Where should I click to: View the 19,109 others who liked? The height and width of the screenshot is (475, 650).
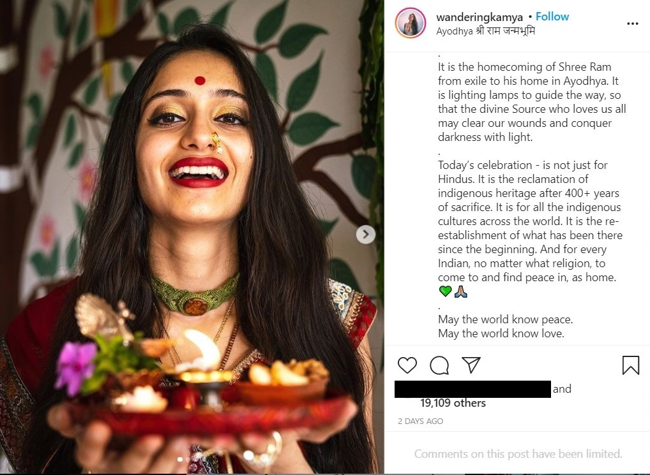453,403
